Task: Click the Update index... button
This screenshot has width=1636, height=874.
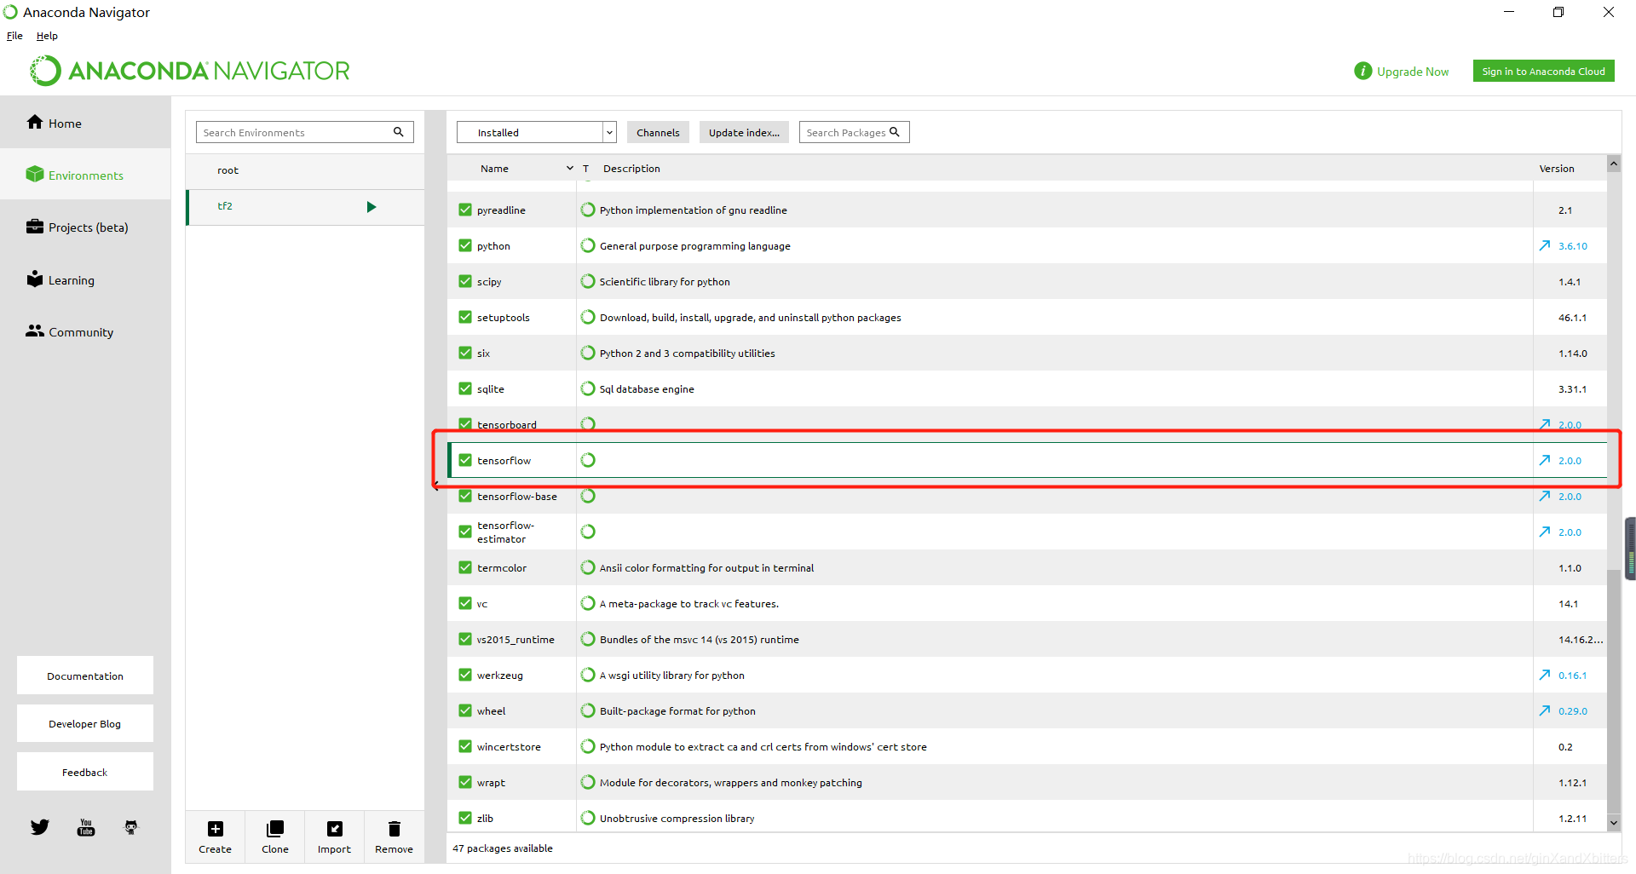Action: [x=744, y=132]
